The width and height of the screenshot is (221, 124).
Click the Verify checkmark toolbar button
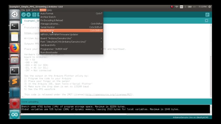[24, 15]
